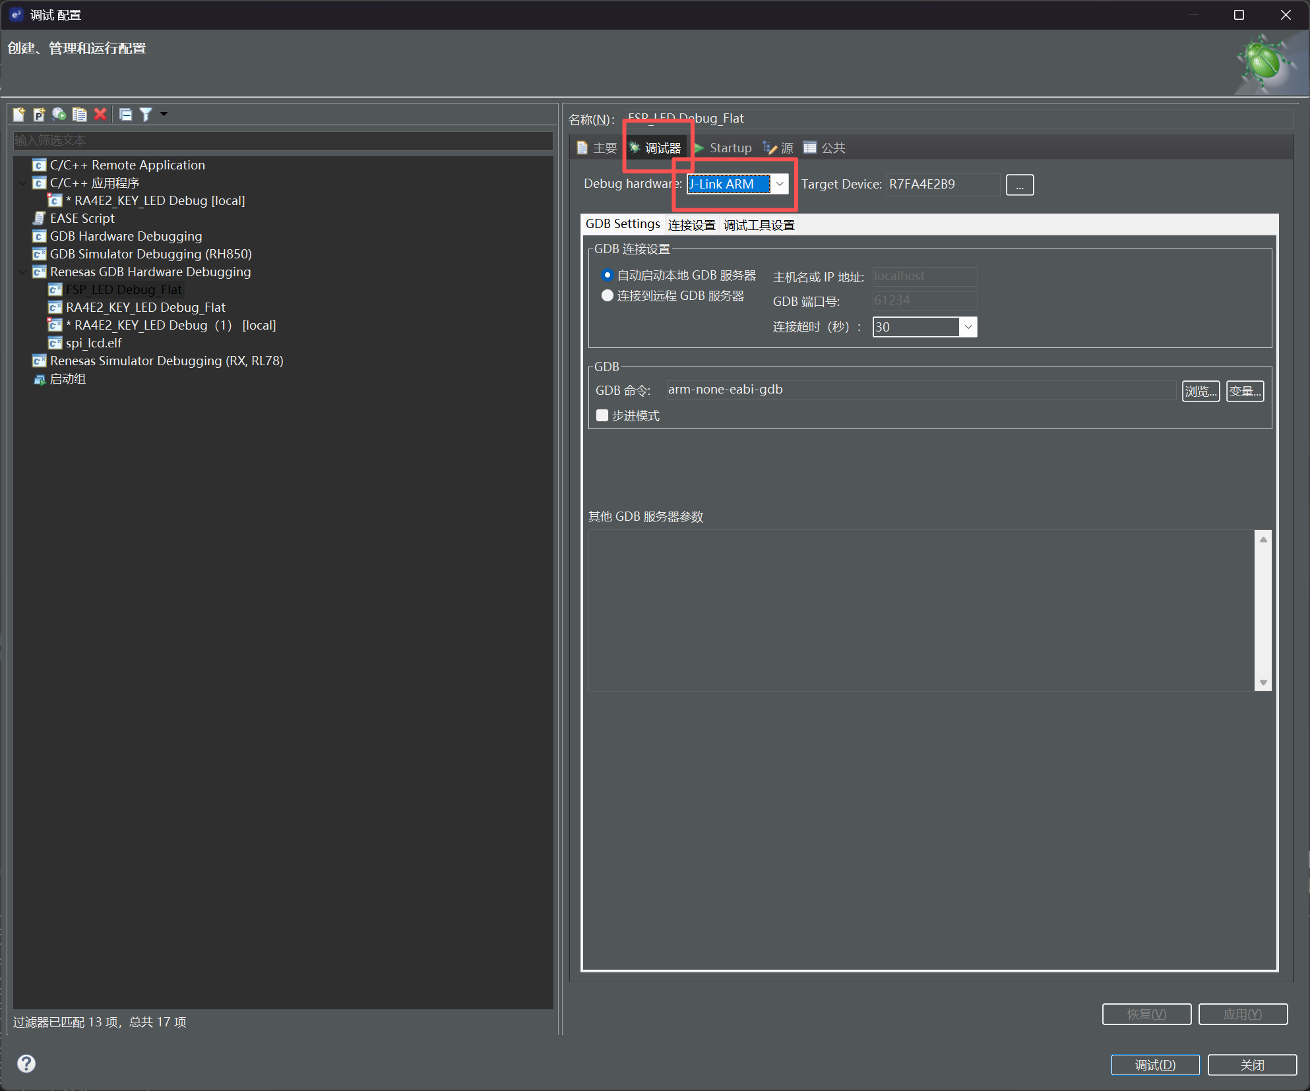Select the 启动组 launch group entry
1310x1091 pixels.
tap(68, 379)
